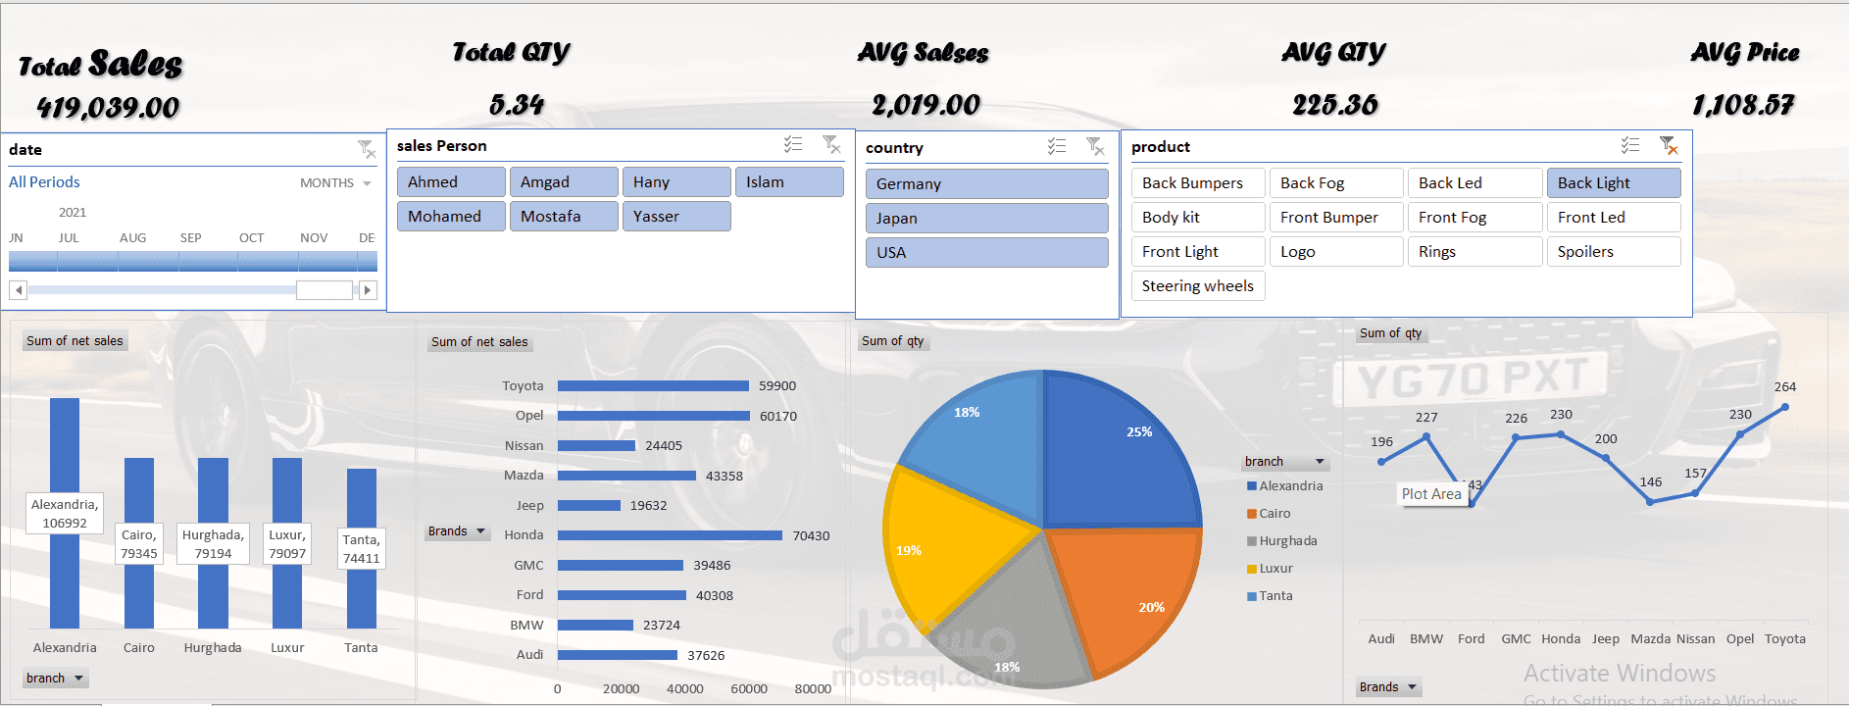Click Tanta legend entry
Screen dimensions: 1849x706
[1271, 596]
